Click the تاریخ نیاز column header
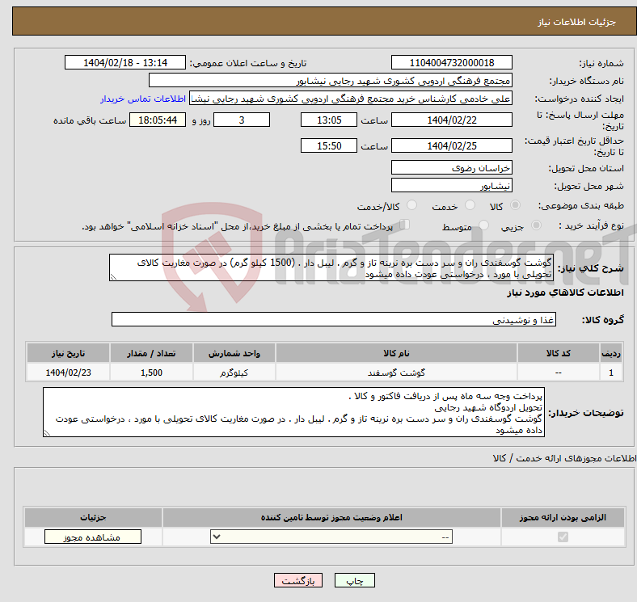This screenshot has height=602, width=637. [68, 353]
